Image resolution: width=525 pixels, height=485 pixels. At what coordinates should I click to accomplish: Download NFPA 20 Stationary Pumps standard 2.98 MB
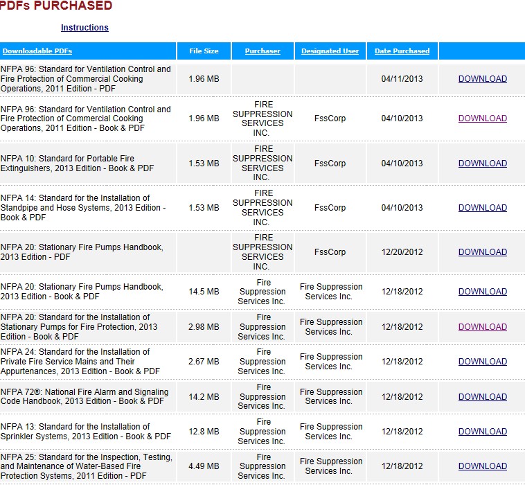point(483,326)
